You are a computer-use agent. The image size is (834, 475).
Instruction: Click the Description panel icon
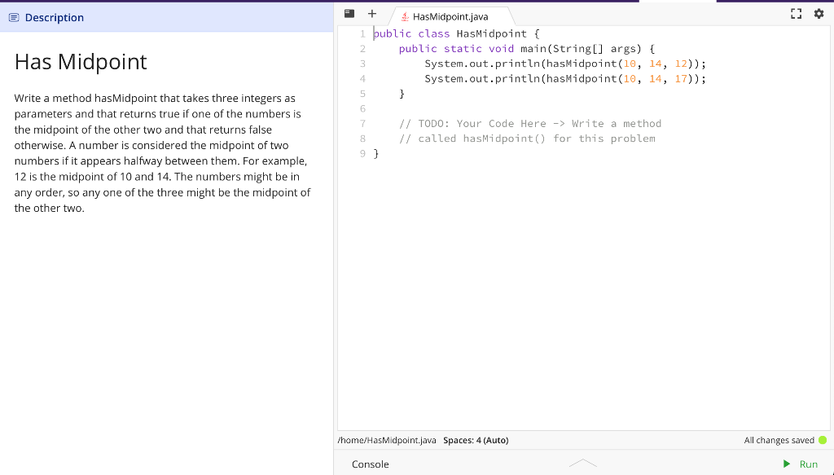point(12,17)
